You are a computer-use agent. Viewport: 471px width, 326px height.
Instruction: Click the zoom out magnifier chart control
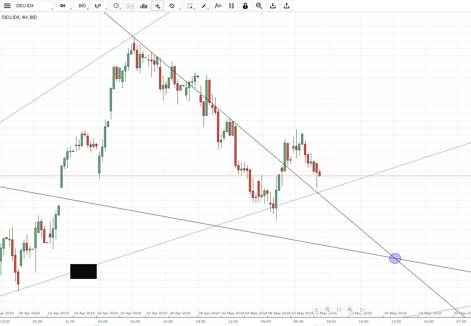click(x=328, y=310)
